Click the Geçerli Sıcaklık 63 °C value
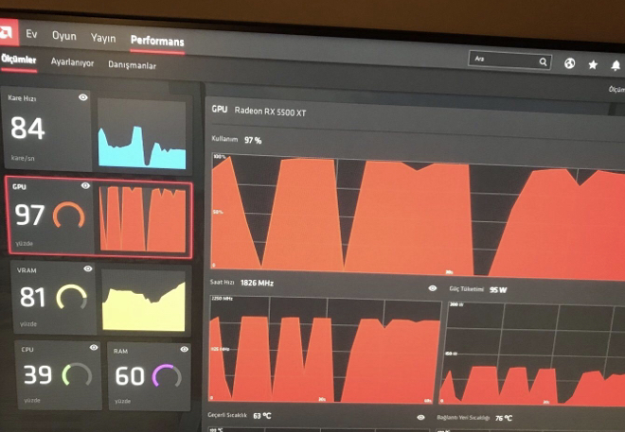 pyautogui.click(x=262, y=416)
